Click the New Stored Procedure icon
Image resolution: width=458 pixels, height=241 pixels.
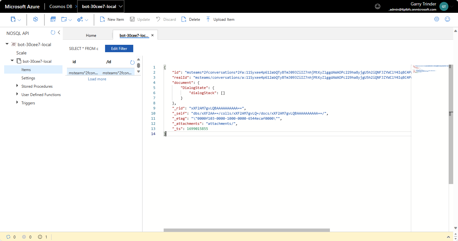[64, 20]
